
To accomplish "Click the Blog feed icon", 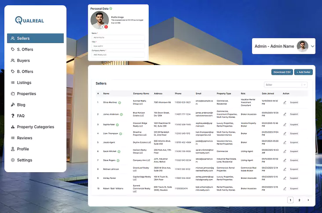I will coord(13,105).
